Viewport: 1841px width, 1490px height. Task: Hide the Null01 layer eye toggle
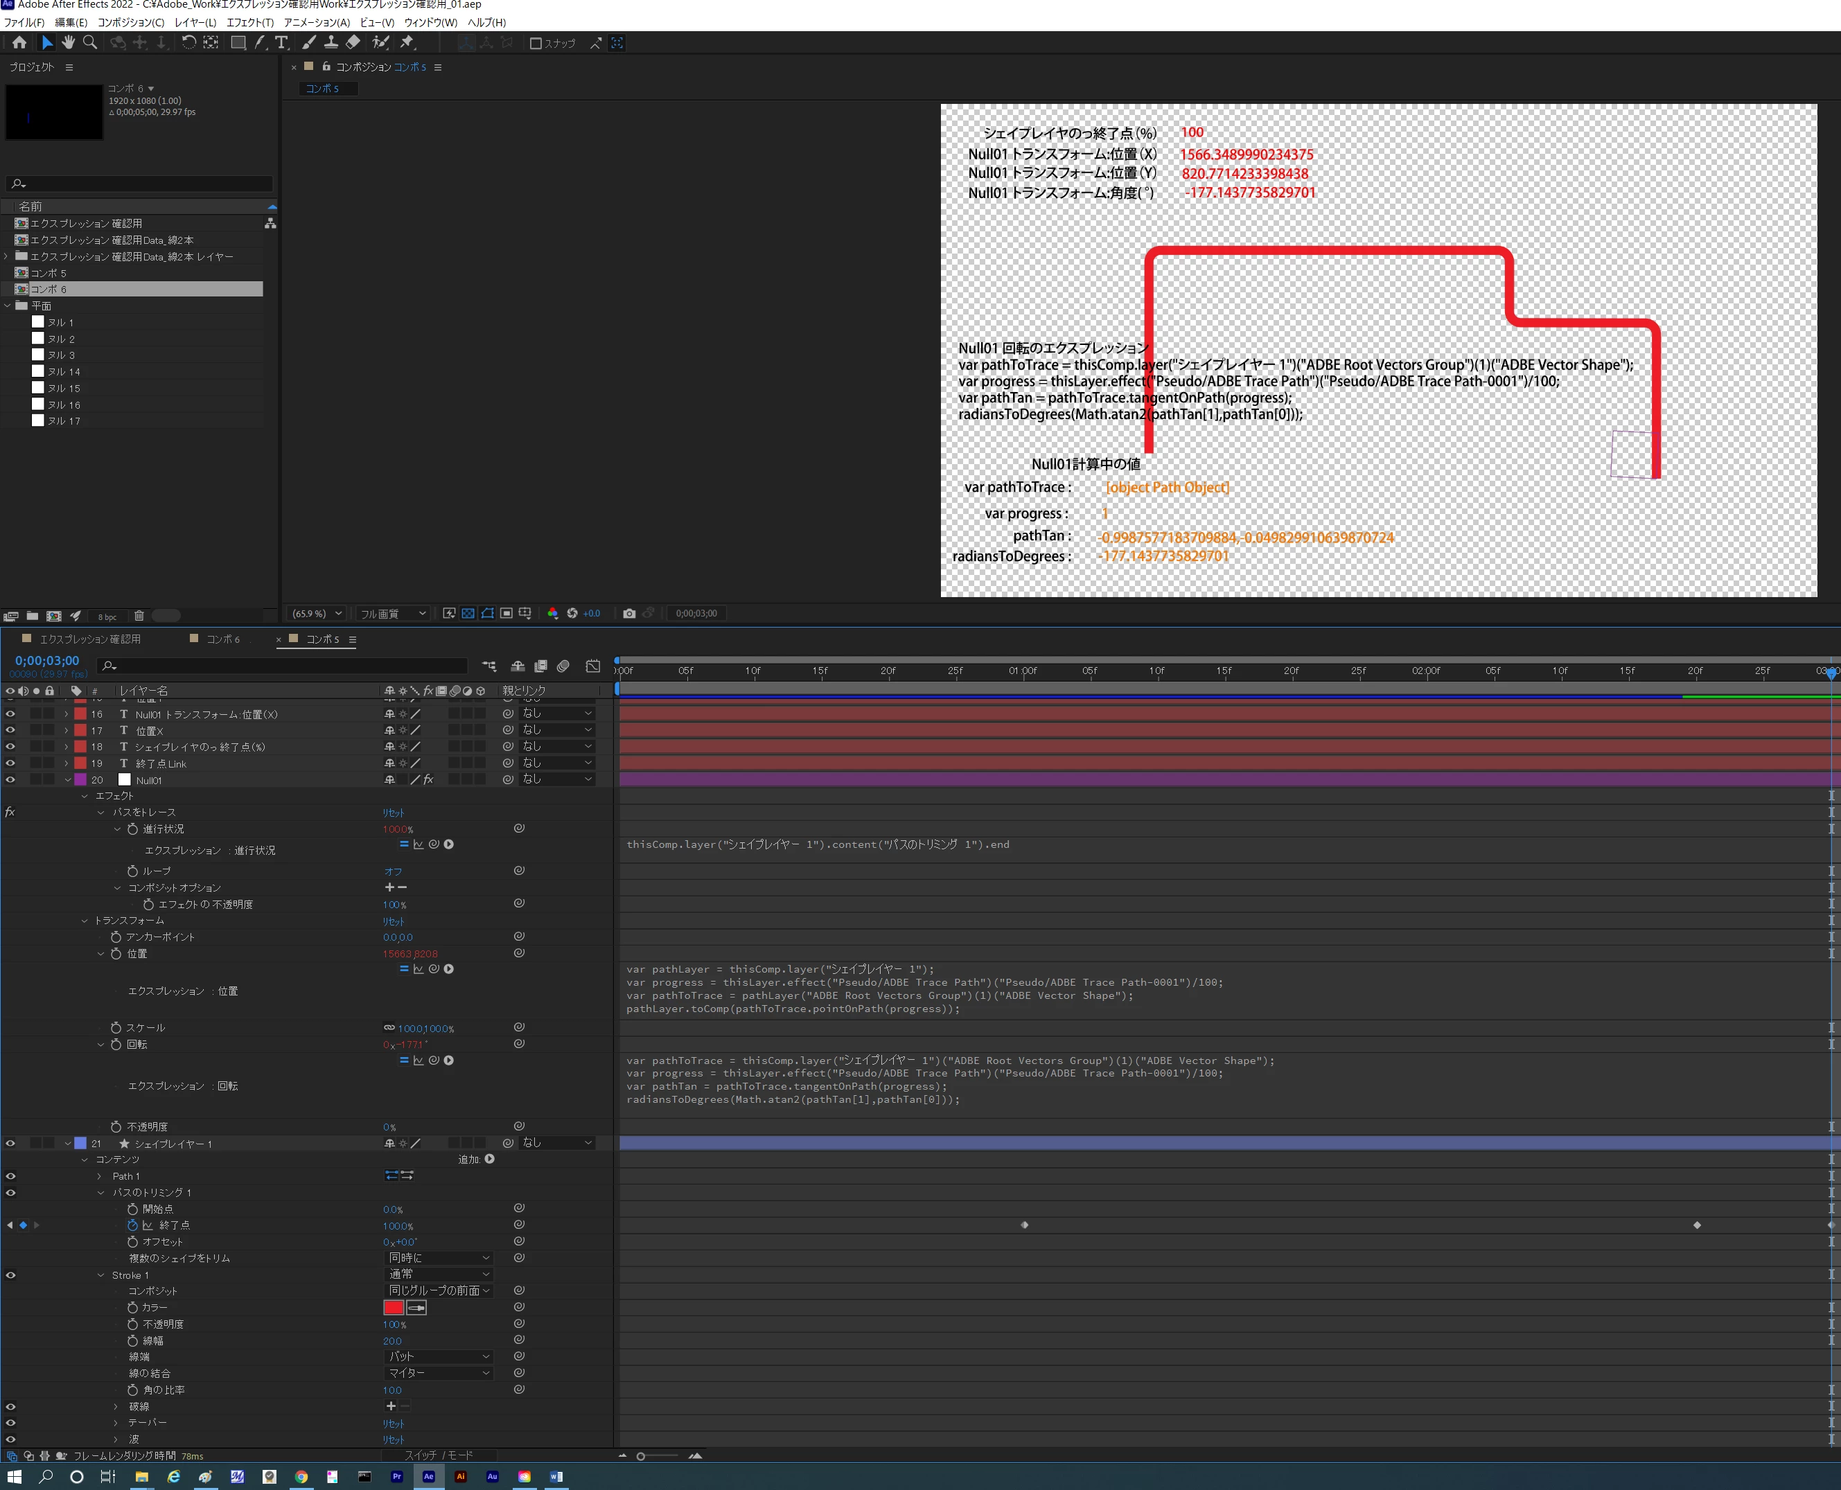(x=10, y=780)
